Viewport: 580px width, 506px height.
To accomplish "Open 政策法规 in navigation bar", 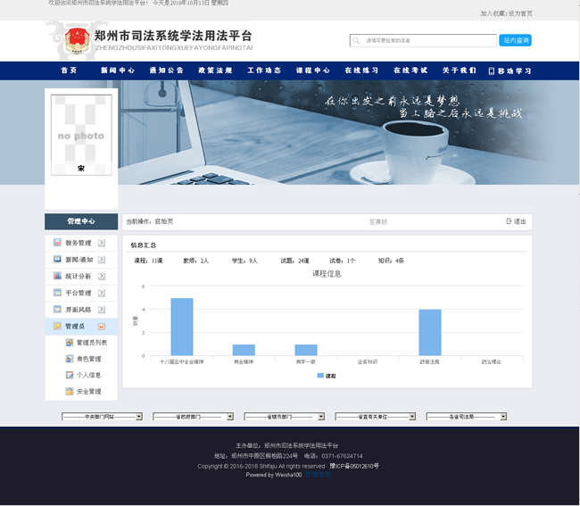I will (x=215, y=71).
